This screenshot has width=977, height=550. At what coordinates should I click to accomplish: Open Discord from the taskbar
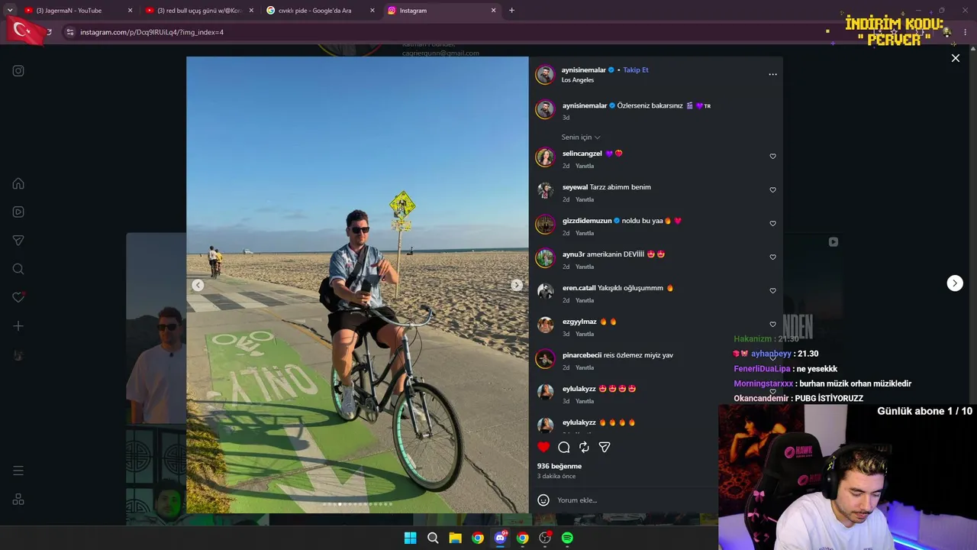[500, 538]
